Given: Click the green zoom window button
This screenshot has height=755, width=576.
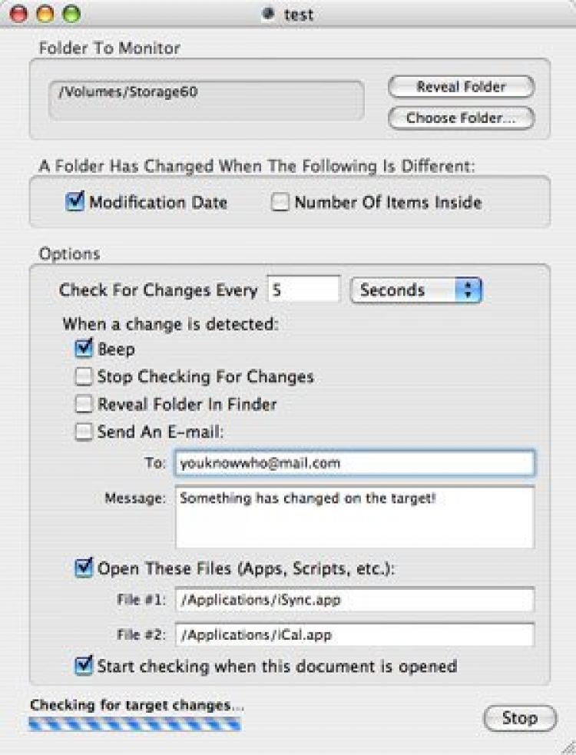Looking at the screenshot, I should tap(71, 15).
